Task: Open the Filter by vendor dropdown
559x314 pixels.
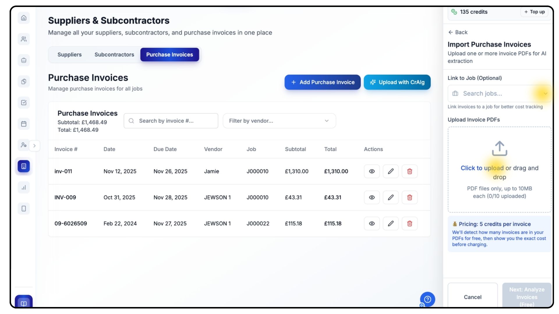Action: click(279, 121)
